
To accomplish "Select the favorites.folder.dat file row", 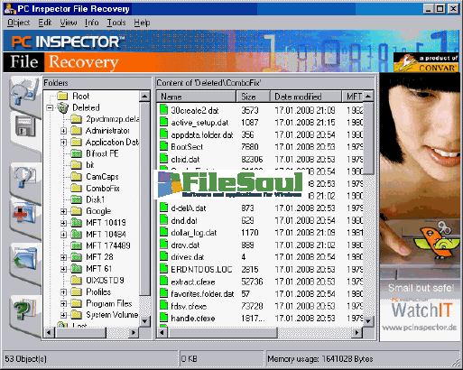I will click(260, 293).
